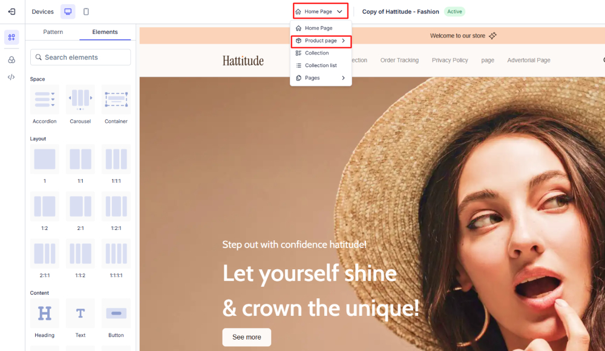
Task: Click the See more button
Action: point(247,337)
